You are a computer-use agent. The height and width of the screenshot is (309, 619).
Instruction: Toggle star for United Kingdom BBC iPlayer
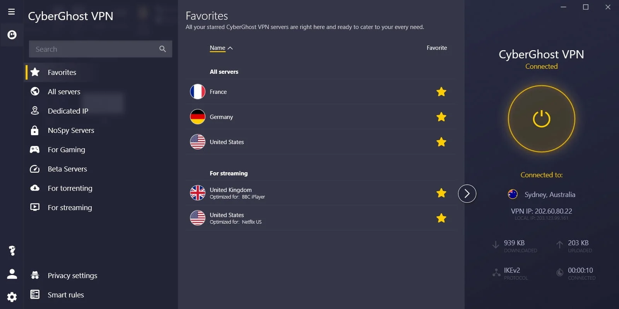point(441,193)
